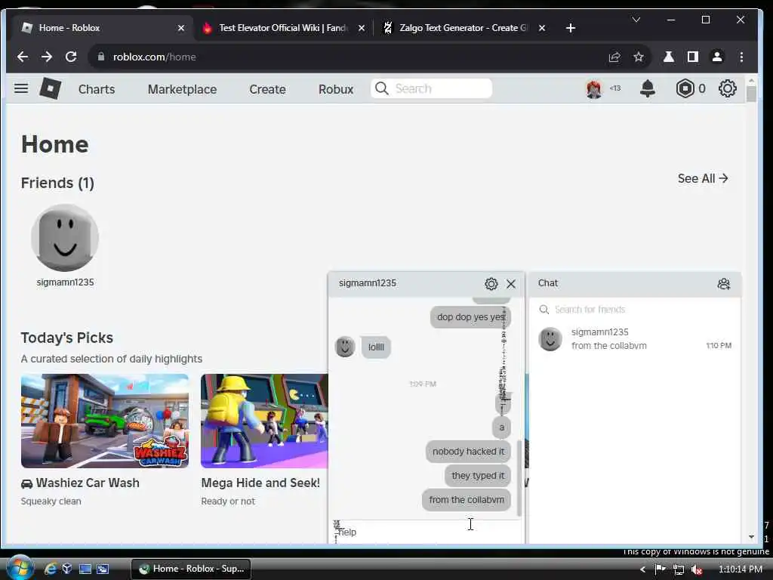Viewport: 773px width, 580px height.
Task: Click the Washiez Car Wash title
Action: 88,483
